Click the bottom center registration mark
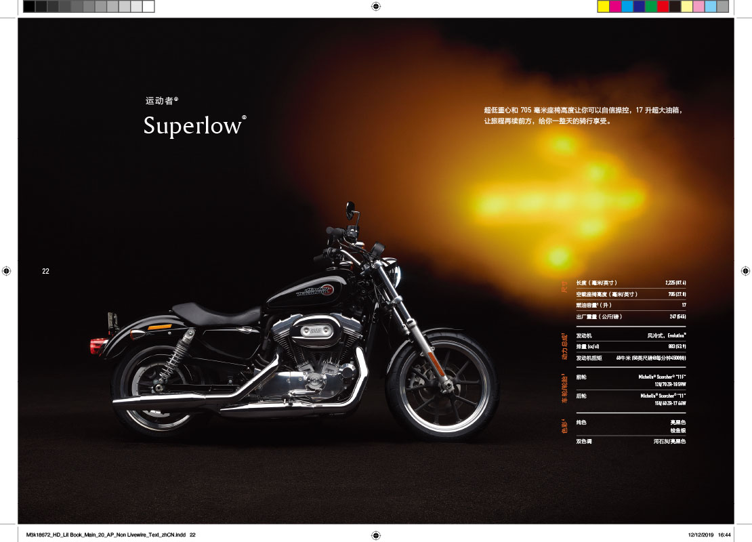The height and width of the screenshot is (542, 752). pyautogui.click(x=376, y=535)
